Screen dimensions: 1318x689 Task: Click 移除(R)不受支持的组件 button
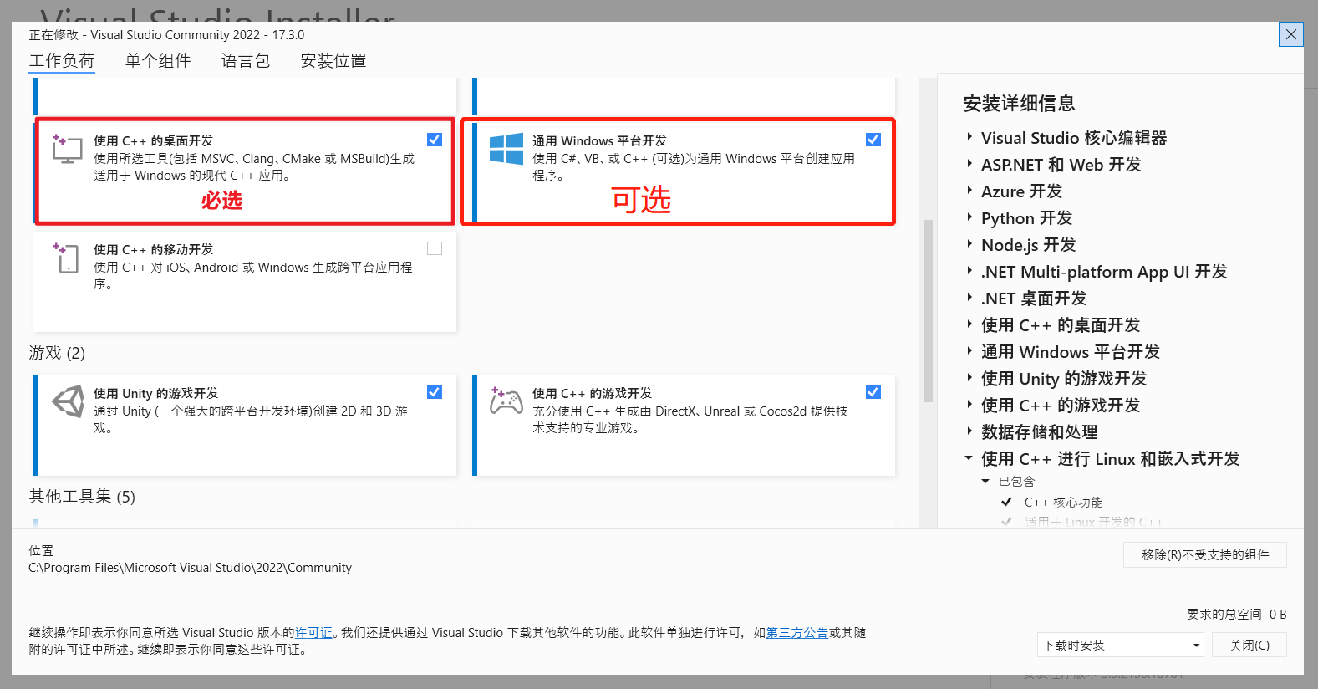pyautogui.click(x=1205, y=554)
